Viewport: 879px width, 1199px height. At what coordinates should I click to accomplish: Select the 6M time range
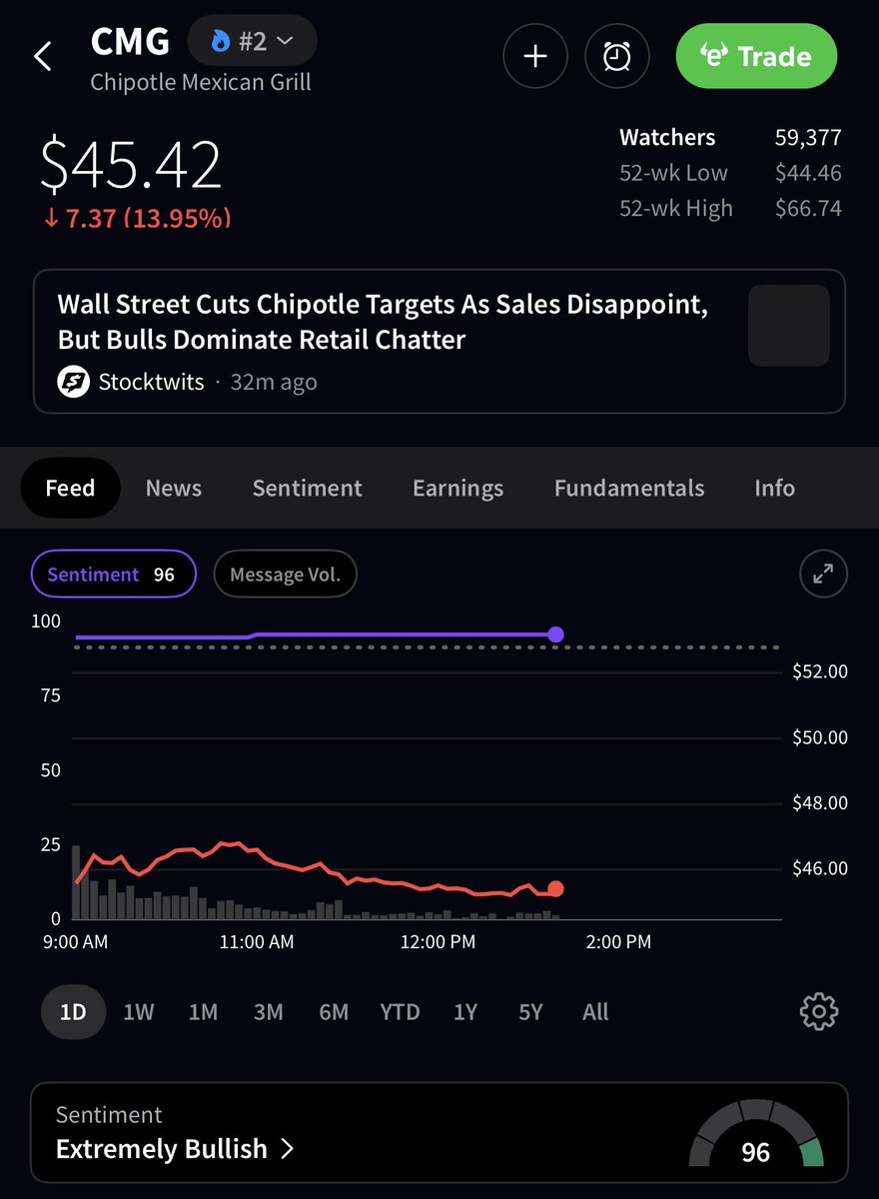coord(334,1012)
